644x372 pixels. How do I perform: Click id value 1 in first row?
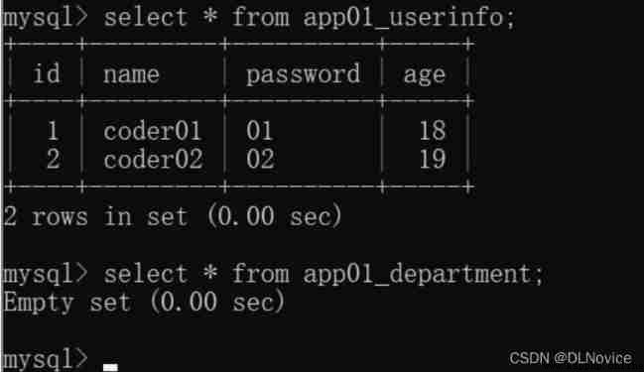pyautogui.click(x=53, y=131)
